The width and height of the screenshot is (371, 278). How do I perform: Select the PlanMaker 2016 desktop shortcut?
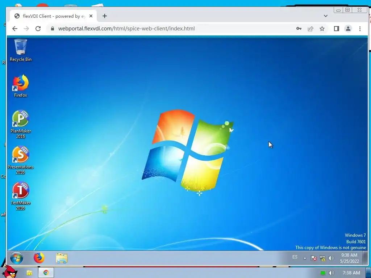pos(21,125)
